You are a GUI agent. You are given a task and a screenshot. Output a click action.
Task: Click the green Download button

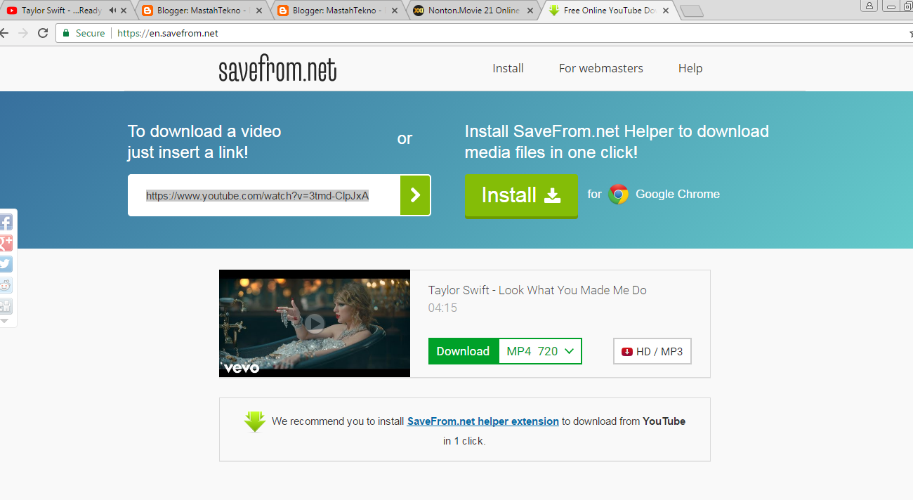coord(463,351)
